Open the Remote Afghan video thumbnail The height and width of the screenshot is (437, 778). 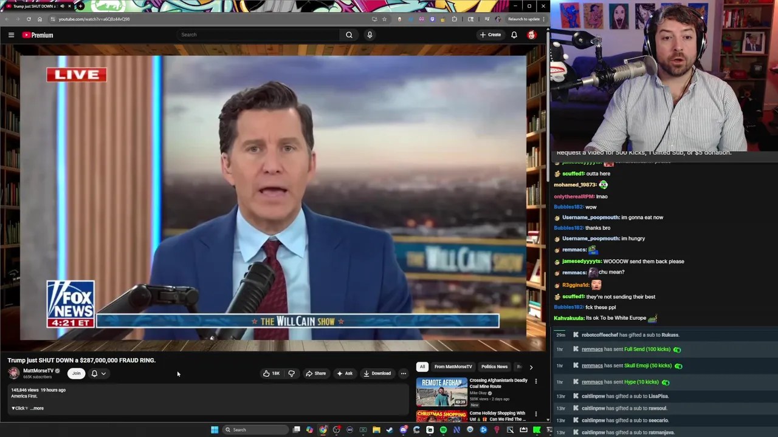441,392
